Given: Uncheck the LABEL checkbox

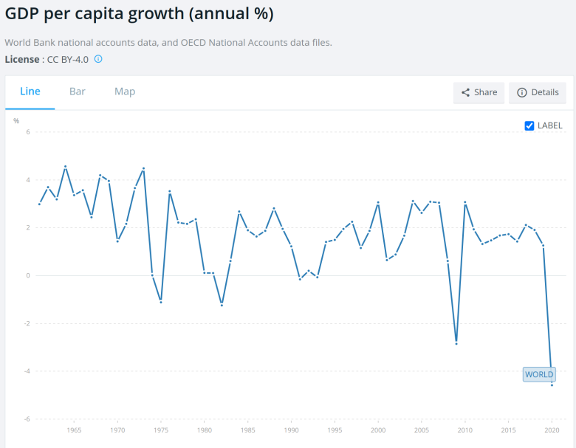Looking at the screenshot, I should [529, 125].
